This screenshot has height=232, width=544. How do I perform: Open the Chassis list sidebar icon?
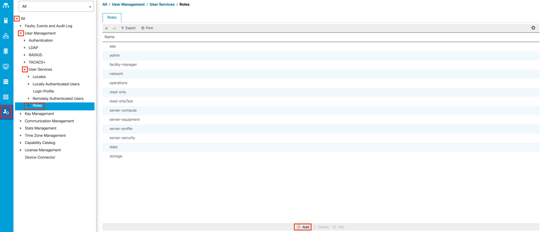click(x=6, y=96)
